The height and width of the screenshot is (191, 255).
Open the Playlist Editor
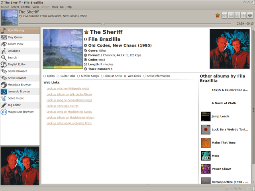pyautogui.click(x=20, y=64)
